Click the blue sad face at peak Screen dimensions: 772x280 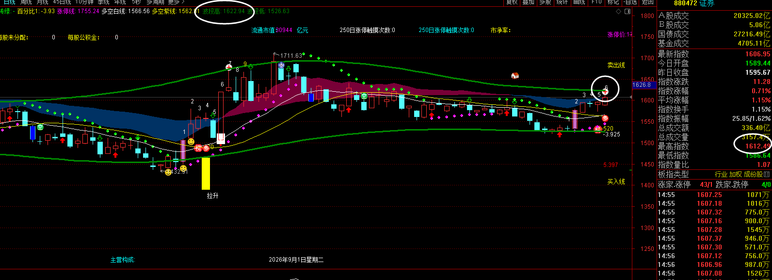[x=281, y=65]
